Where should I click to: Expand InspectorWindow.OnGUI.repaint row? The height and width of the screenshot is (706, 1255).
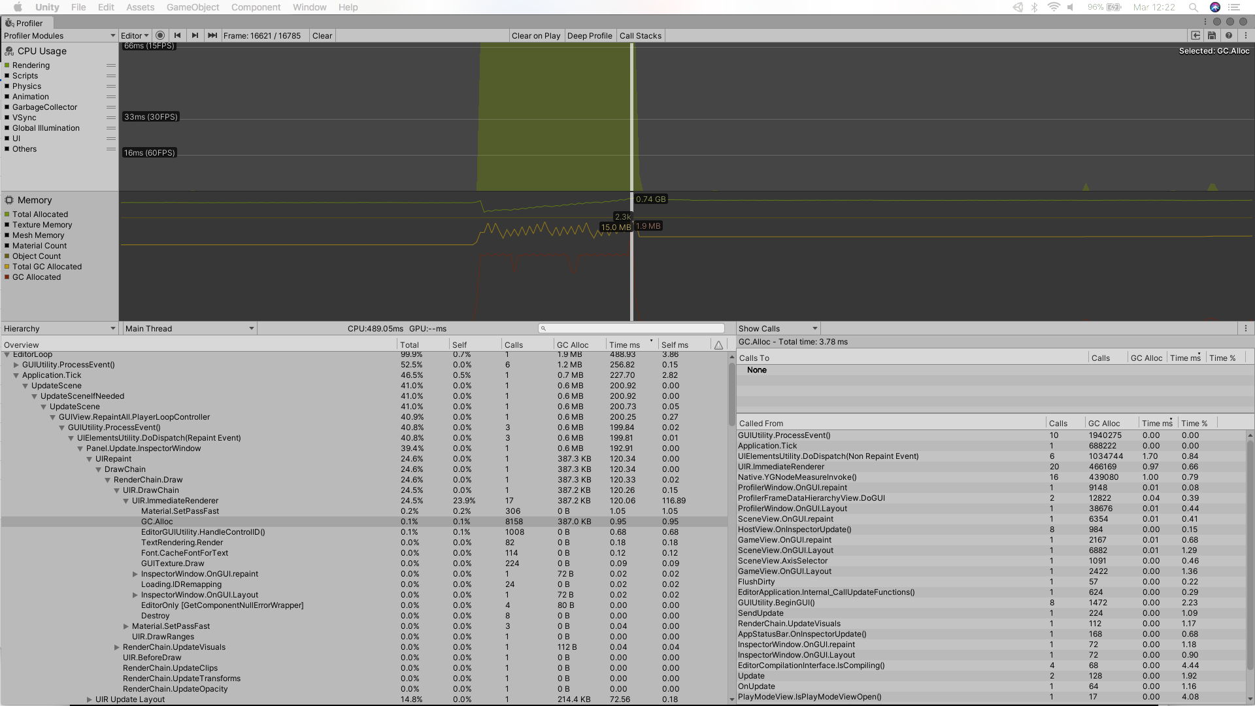[135, 574]
